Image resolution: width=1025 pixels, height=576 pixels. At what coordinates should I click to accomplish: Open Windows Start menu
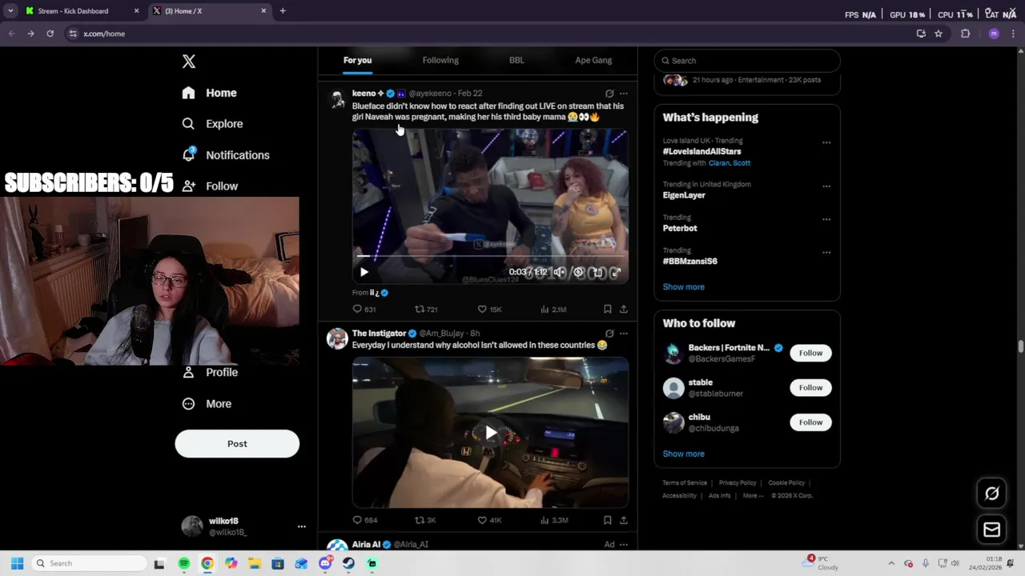[x=17, y=563]
